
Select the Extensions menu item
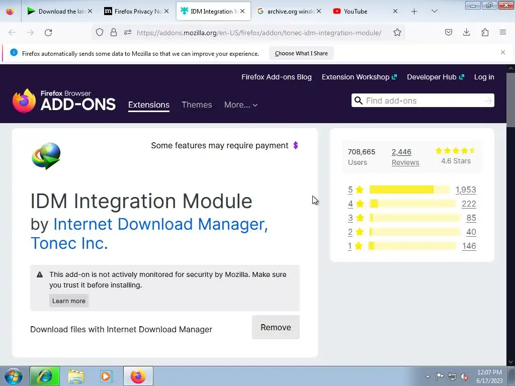[149, 105]
